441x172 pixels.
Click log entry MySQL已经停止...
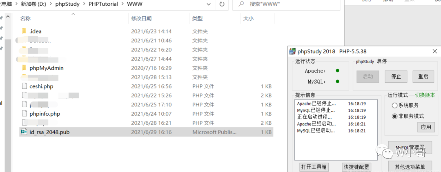316,110
